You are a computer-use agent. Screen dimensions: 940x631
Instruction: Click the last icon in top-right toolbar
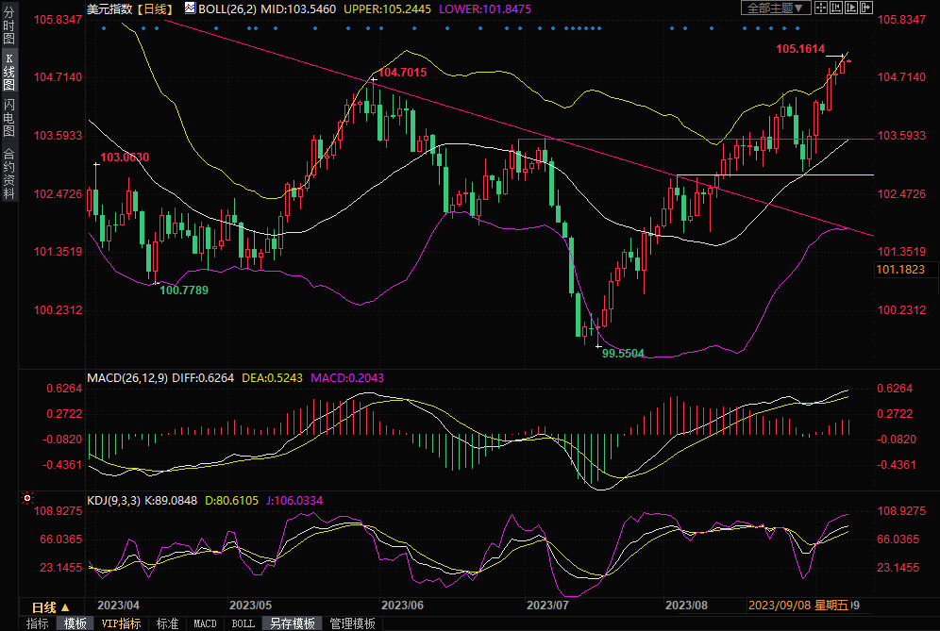865,8
